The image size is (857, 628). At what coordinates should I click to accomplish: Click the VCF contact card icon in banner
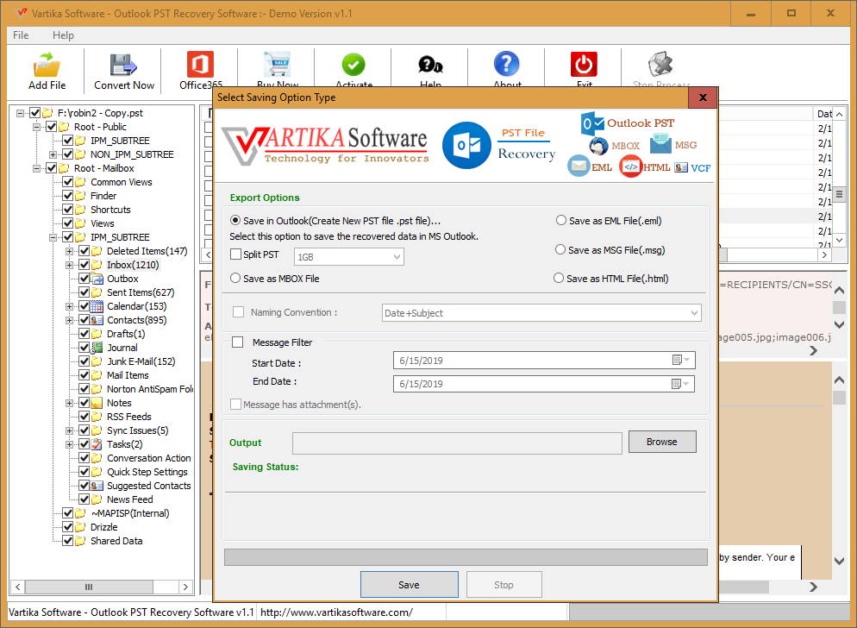point(681,168)
